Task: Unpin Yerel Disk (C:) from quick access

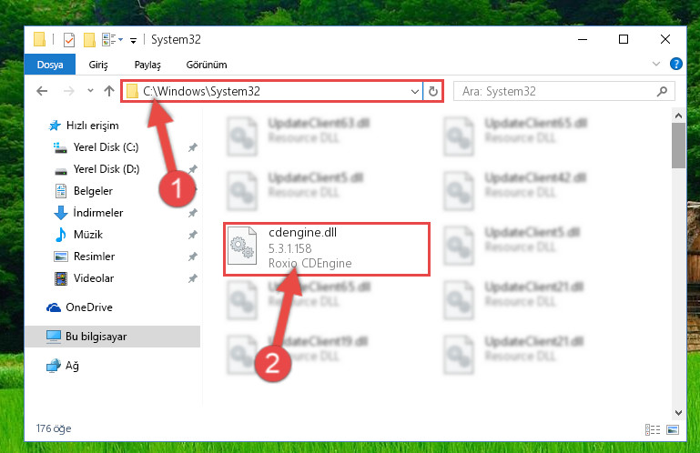Action: pos(192,147)
